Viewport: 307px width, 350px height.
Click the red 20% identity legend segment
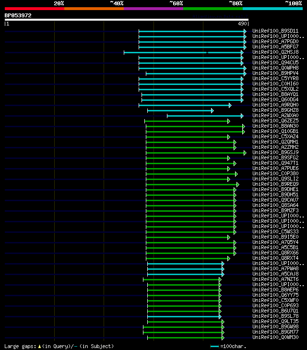[x=35, y=9]
